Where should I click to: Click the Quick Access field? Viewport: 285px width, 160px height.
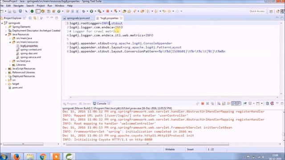[257, 11]
